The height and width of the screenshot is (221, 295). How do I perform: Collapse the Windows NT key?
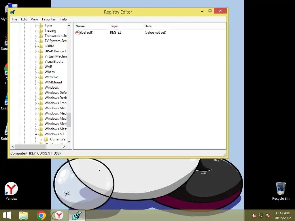(x=36, y=134)
